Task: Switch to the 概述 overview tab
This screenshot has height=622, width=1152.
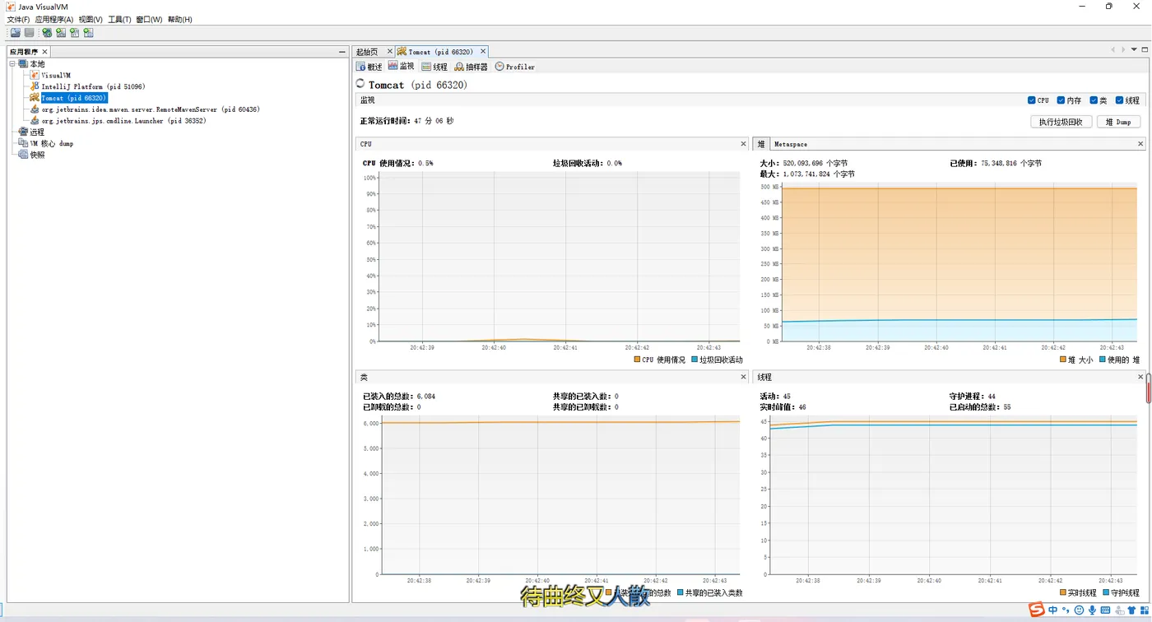Action: [369, 67]
